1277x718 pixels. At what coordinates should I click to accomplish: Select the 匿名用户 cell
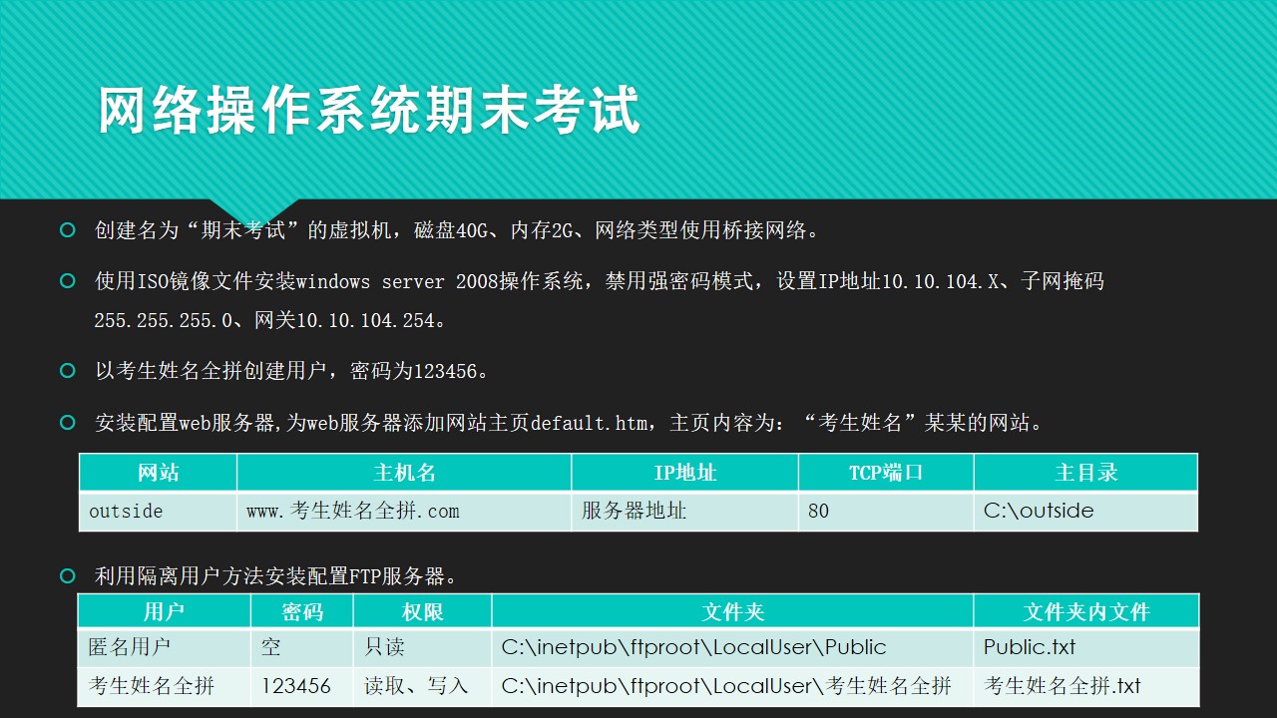(x=165, y=647)
